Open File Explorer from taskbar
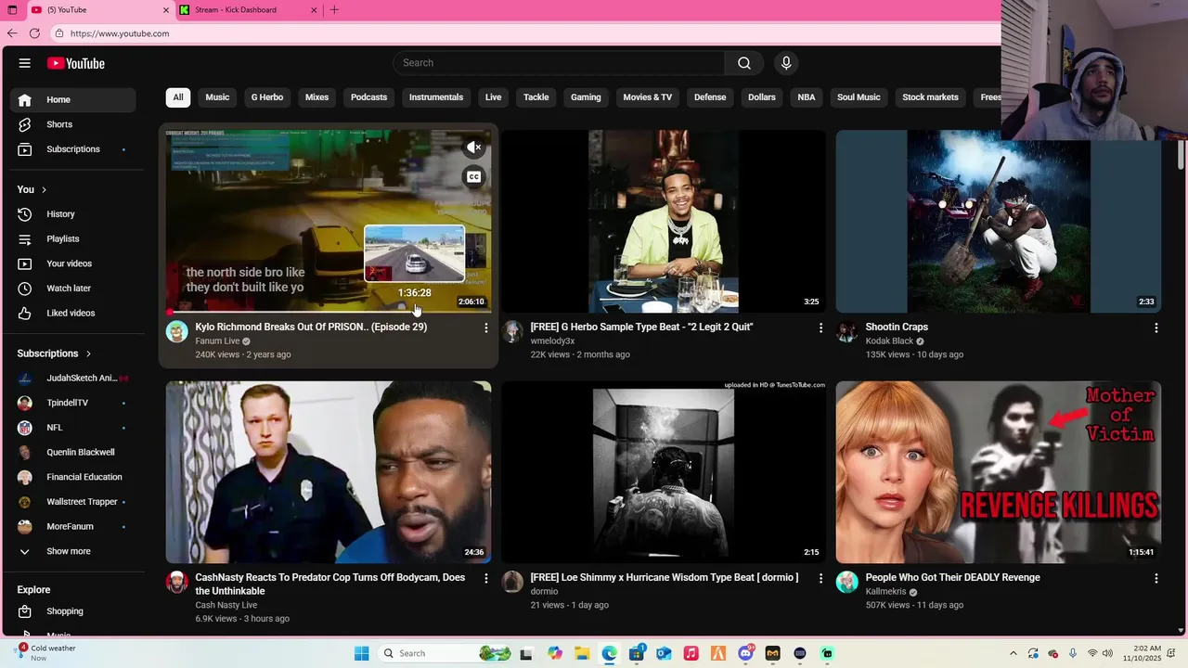Viewport: 1188px width, 668px height. tap(582, 653)
